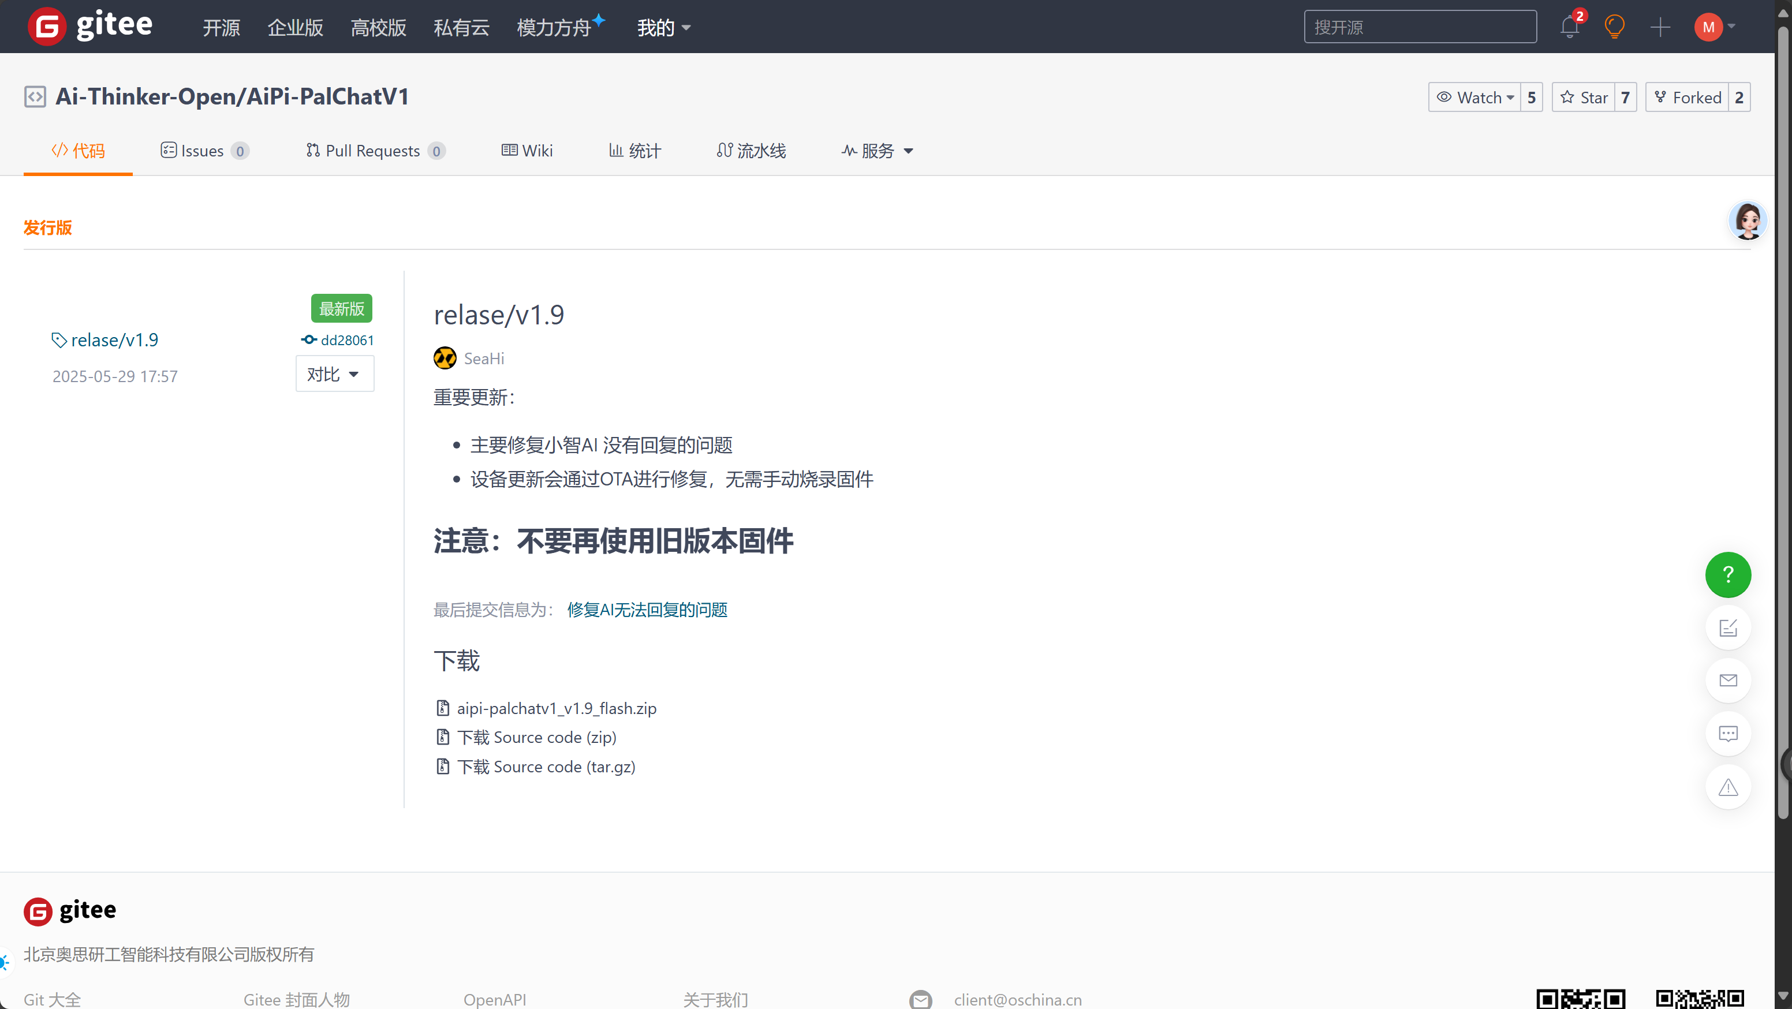Open 模力方舟 in top navigation
Image resolution: width=1792 pixels, height=1009 pixels.
[x=559, y=28]
